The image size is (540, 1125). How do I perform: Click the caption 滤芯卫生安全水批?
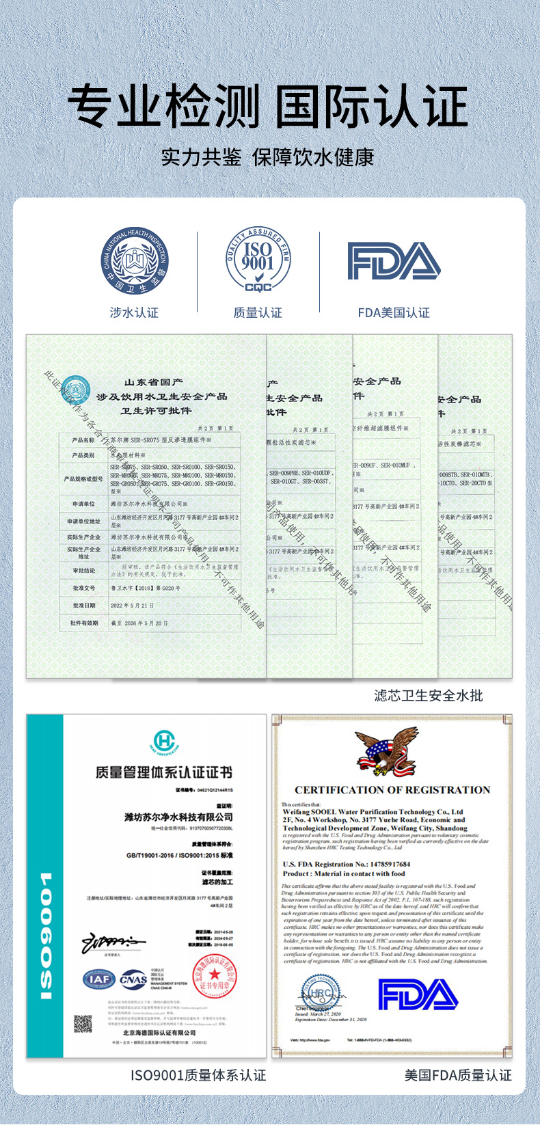pos(429,695)
